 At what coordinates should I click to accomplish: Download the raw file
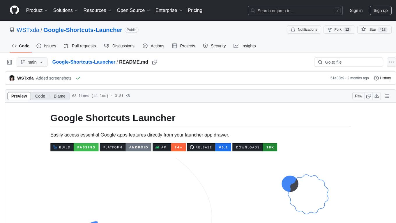point(376,96)
